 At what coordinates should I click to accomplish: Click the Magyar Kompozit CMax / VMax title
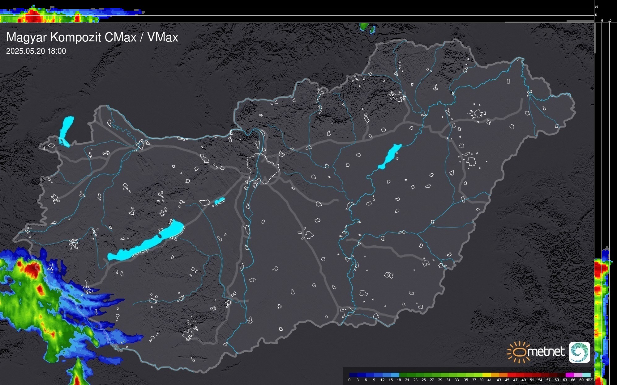point(92,37)
